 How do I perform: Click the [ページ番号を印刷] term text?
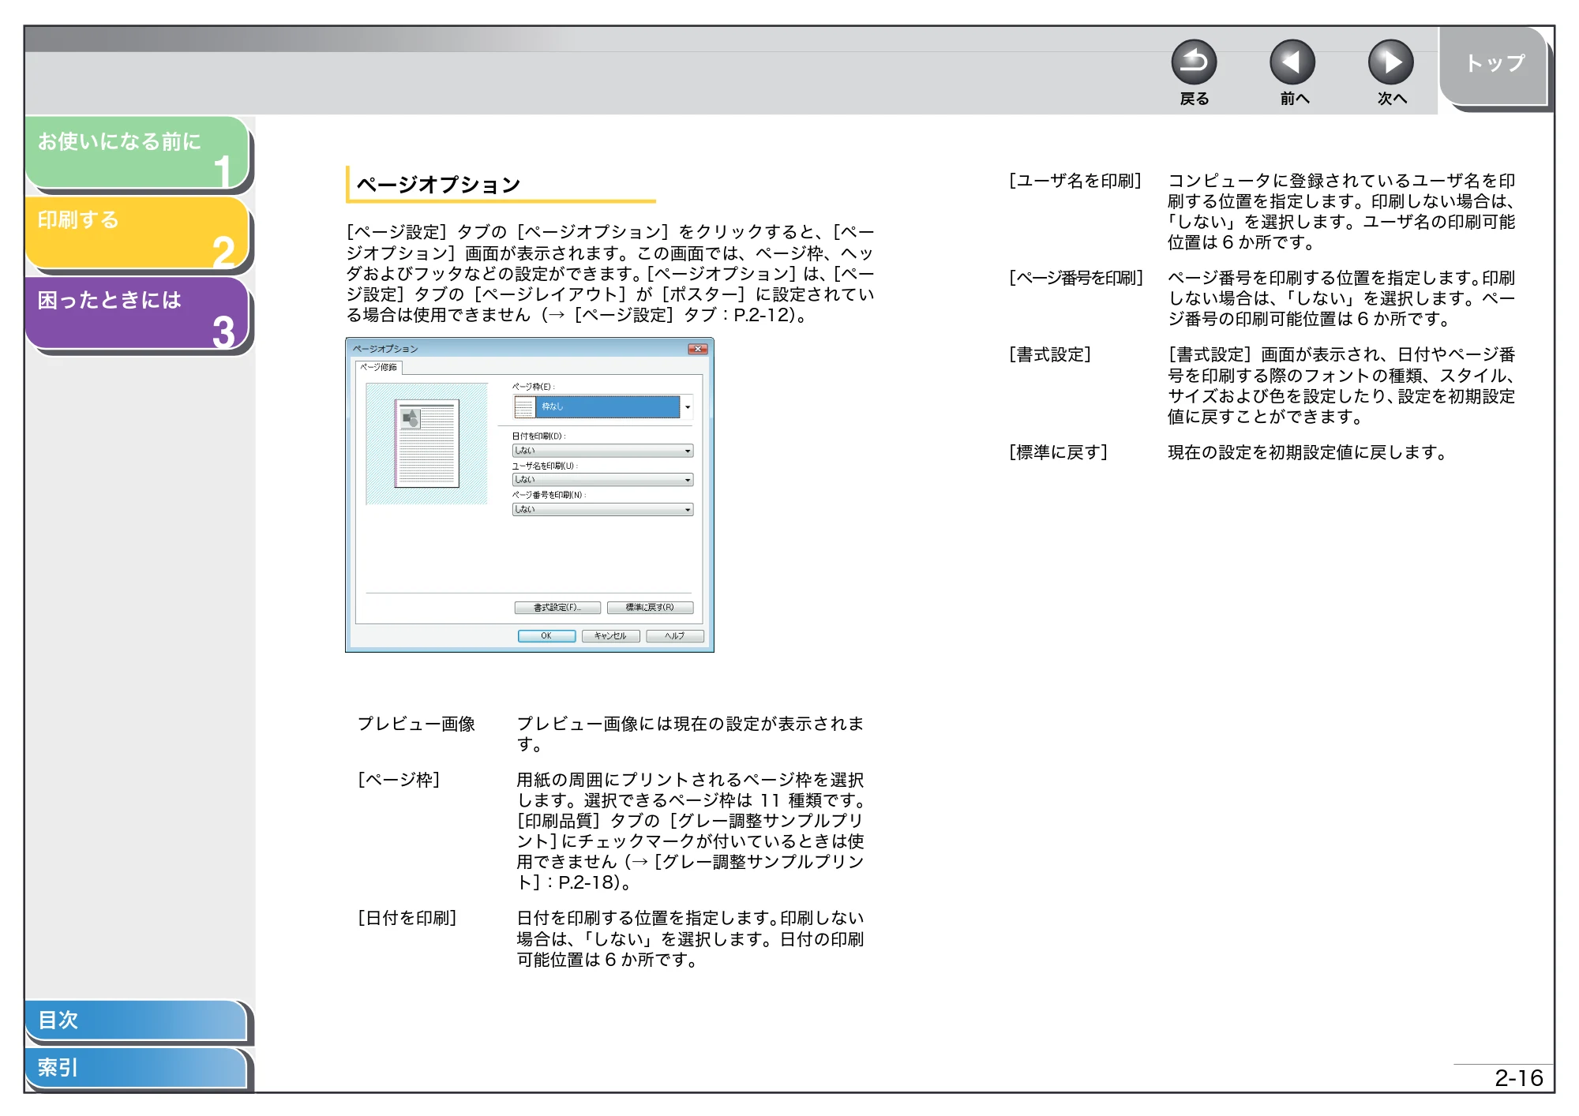[x=1076, y=278]
